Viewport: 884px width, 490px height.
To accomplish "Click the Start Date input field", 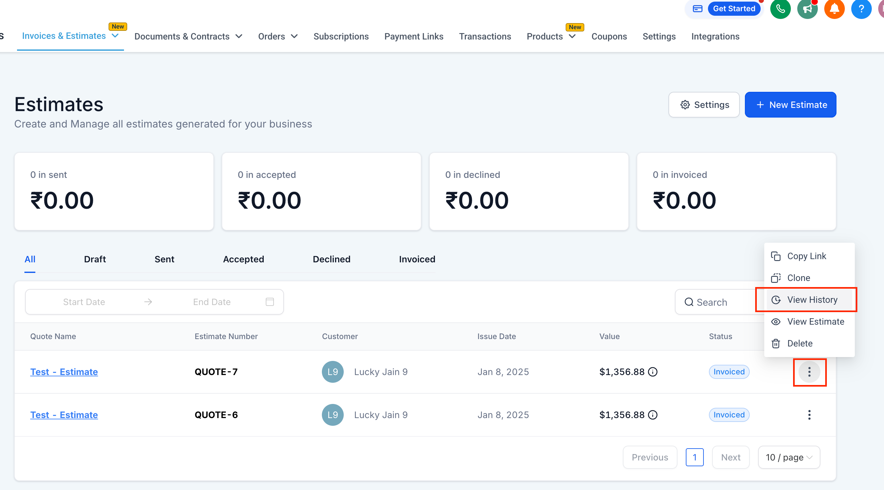I will pyautogui.click(x=84, y=302).
